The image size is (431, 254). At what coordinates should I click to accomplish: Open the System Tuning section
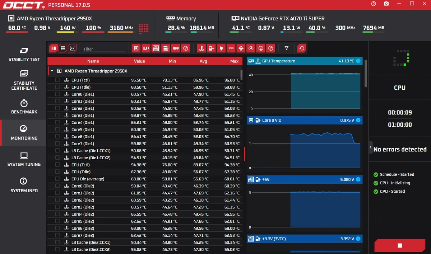24,159
